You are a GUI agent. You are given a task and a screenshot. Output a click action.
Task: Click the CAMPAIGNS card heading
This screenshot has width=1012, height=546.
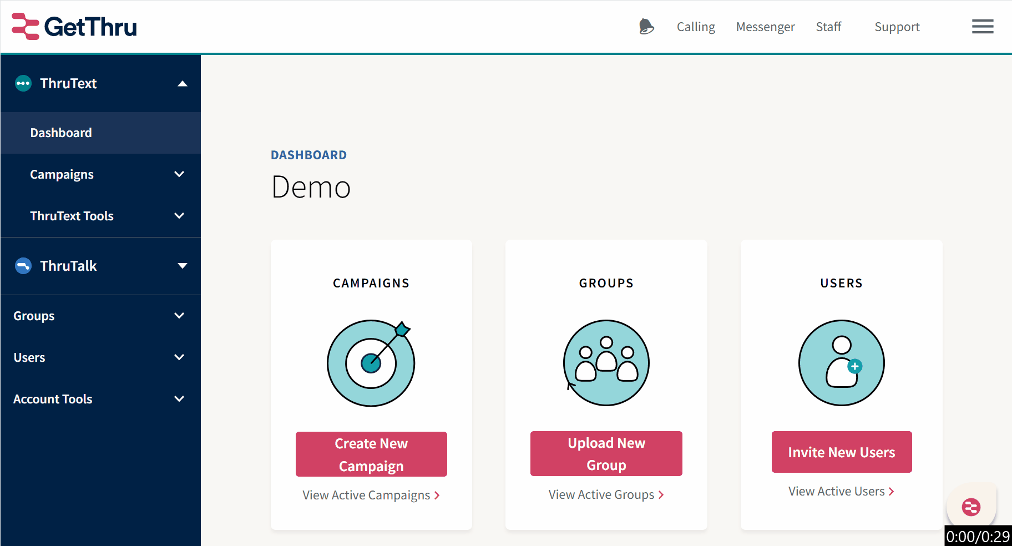click(371, 283)
